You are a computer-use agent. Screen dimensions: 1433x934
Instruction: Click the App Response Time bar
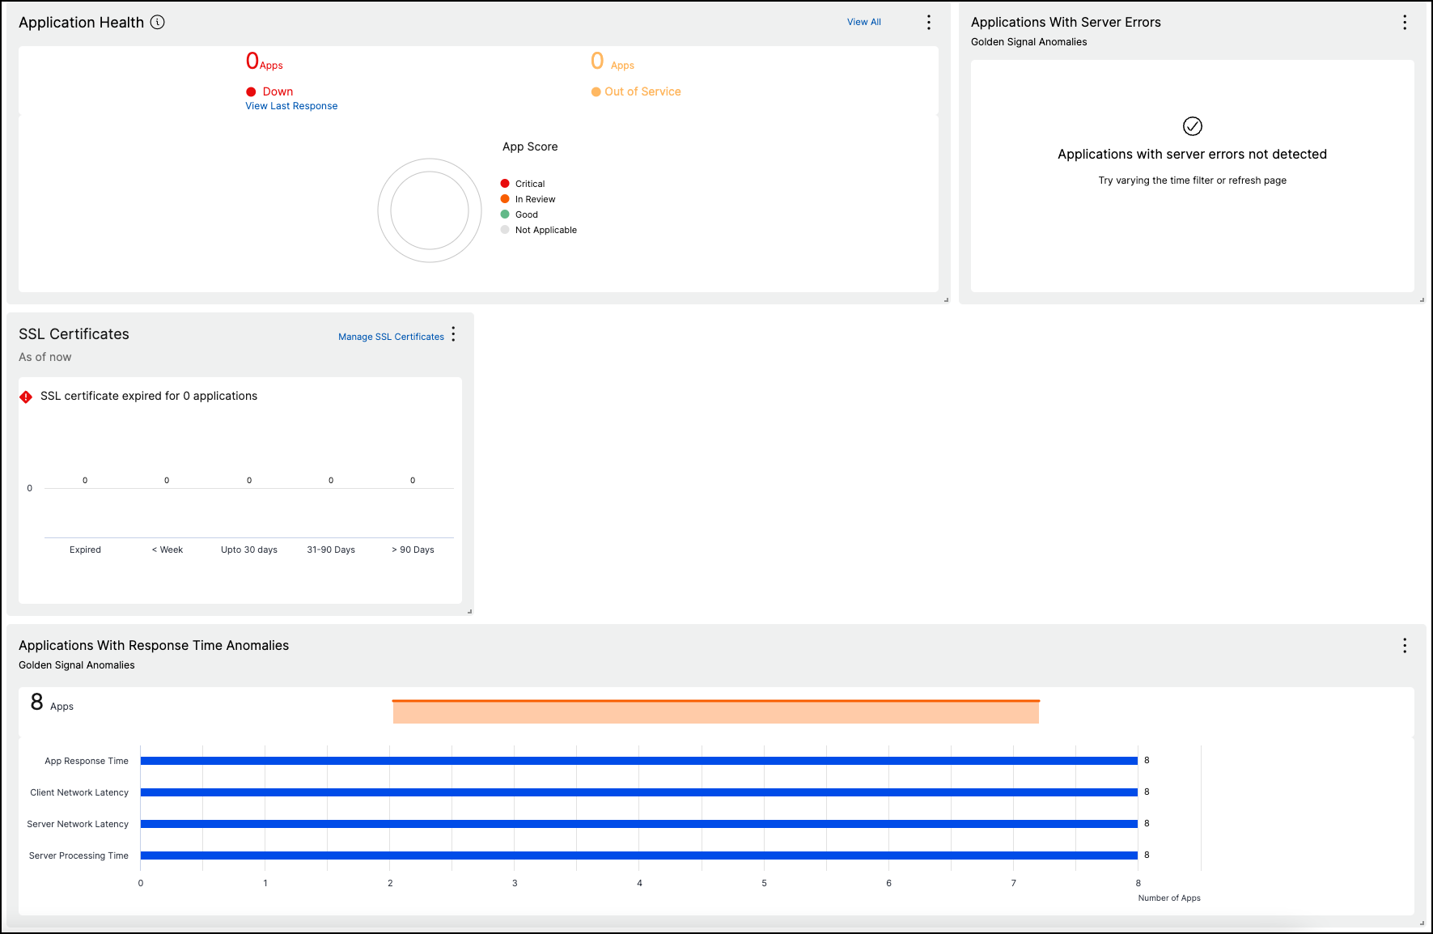coord(639,761)
